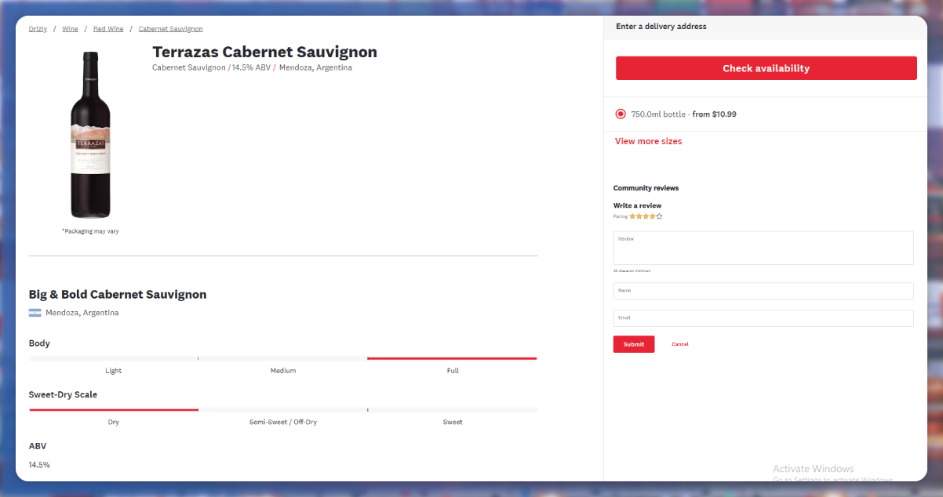Select the 750.0ml bottle radio option

click(621, 114)
